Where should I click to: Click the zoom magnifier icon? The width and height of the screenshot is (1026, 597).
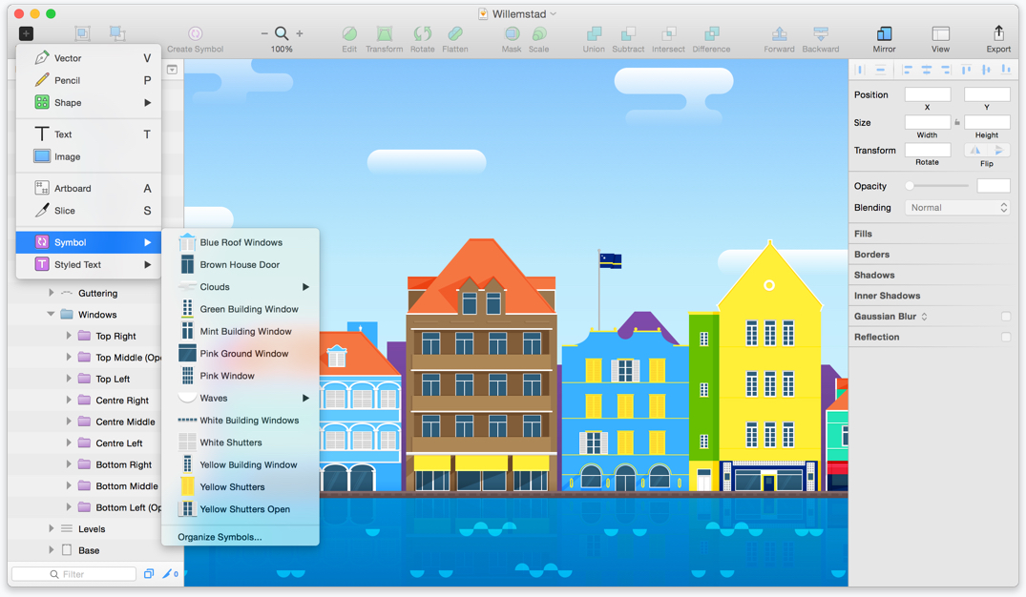pyautogui.click(x=282, y=33)
